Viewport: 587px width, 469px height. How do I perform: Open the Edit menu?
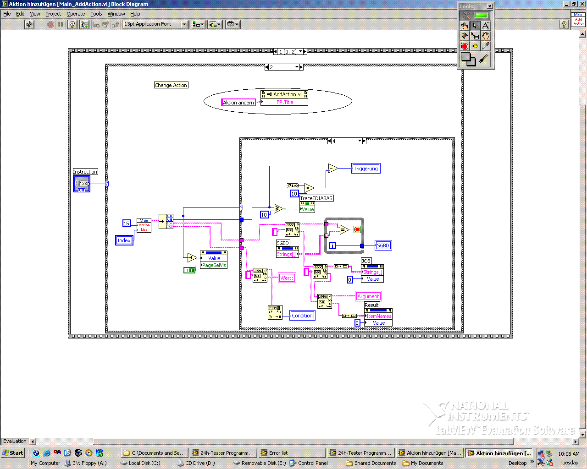[x=20, y=14]
